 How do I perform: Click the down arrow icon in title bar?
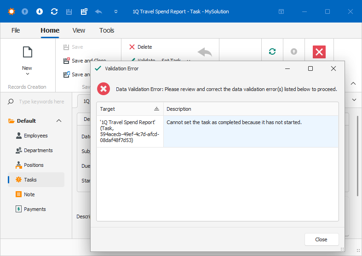coord(40,11)
